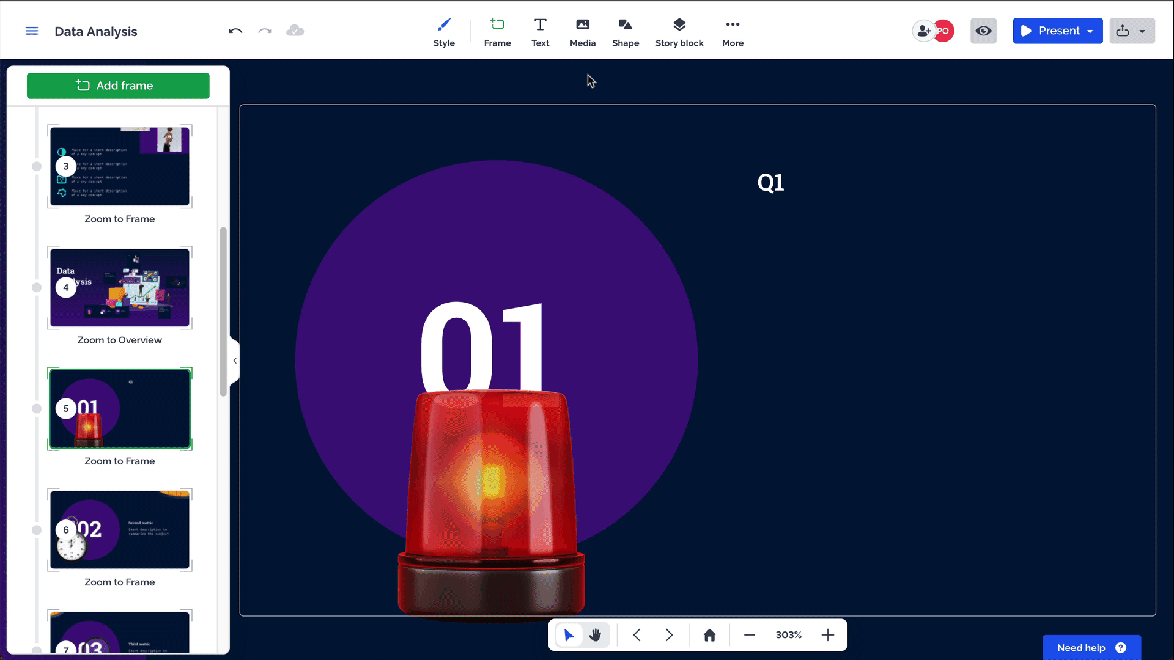Expand the Present dropdown arrow

[1091, 31]
